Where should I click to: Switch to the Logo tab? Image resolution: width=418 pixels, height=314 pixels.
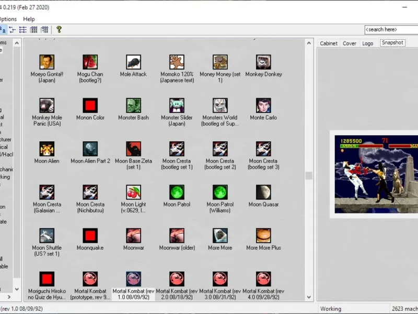click(368, 43)
